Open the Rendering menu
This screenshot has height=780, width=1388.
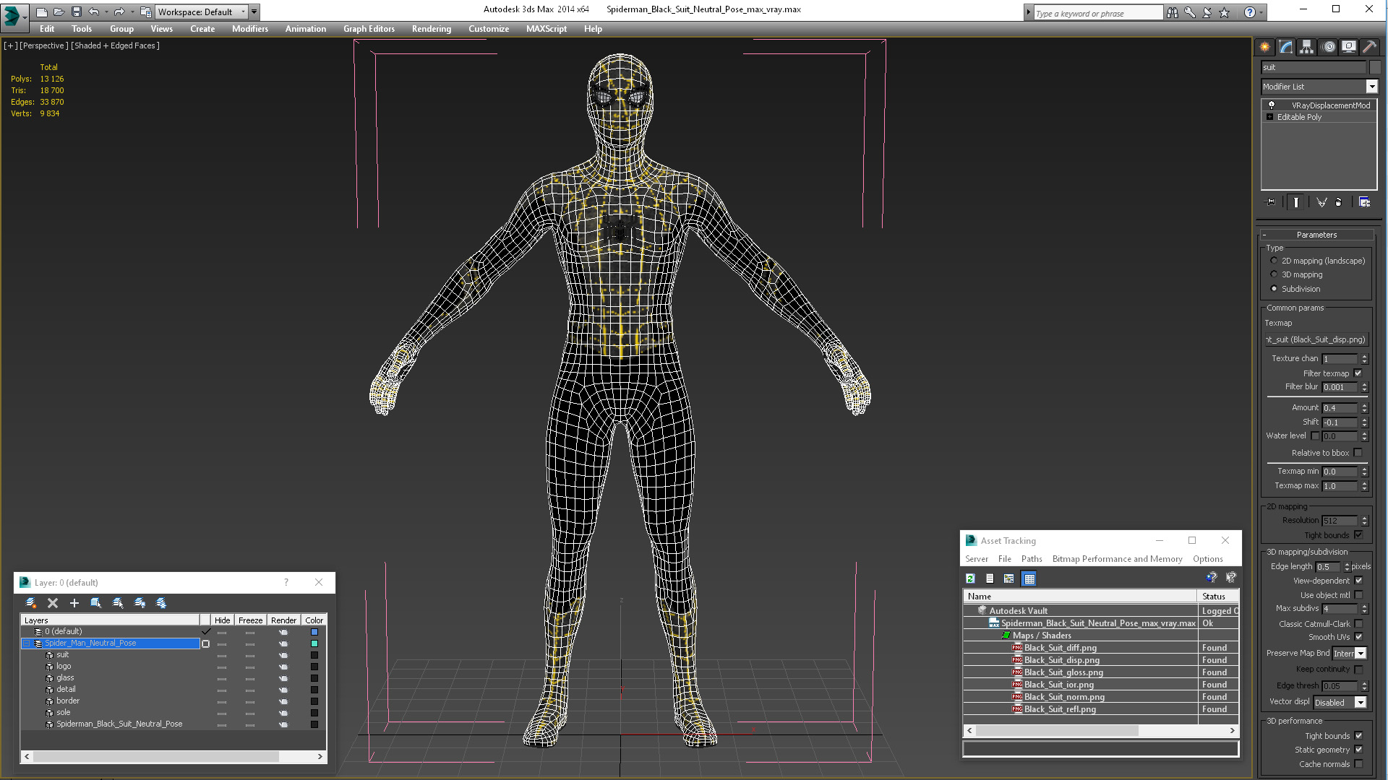(432, 29)
